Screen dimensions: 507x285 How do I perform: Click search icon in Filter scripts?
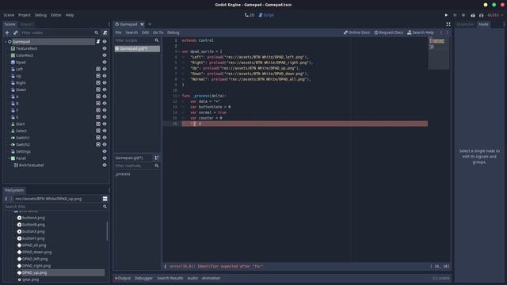point(157,40)
